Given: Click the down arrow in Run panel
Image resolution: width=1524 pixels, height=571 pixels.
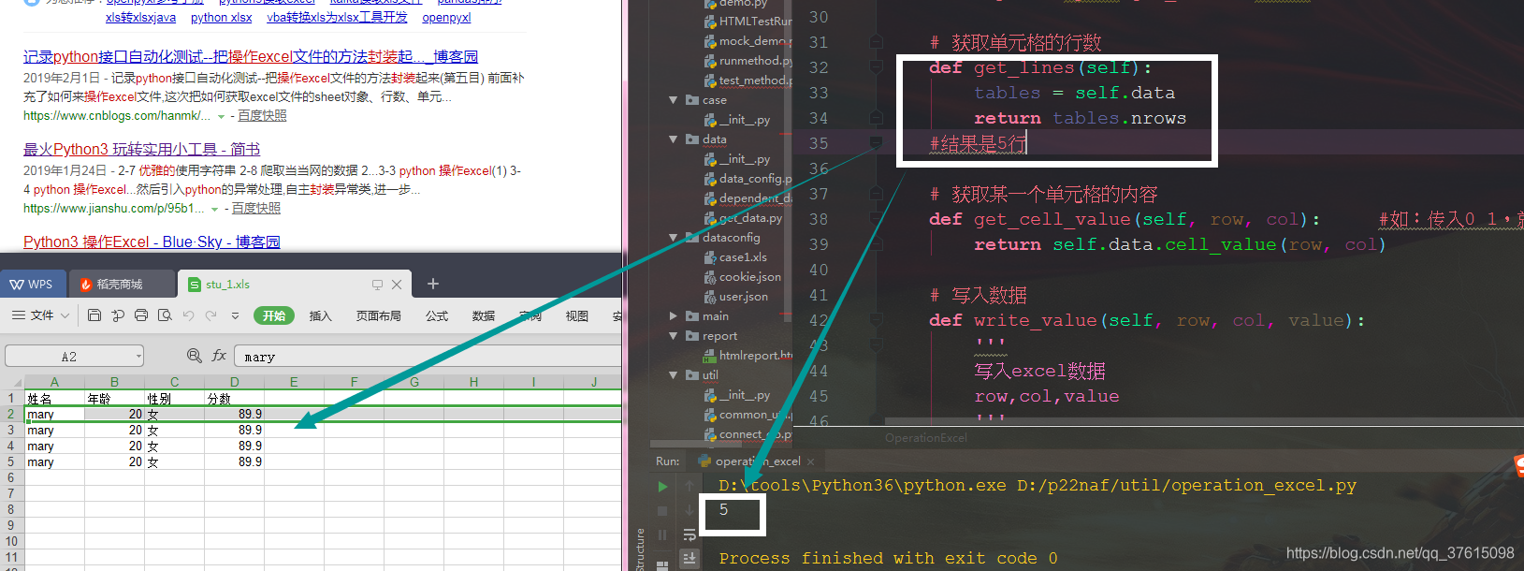Looking at the screenshot, I should click(x=689, y=511).
